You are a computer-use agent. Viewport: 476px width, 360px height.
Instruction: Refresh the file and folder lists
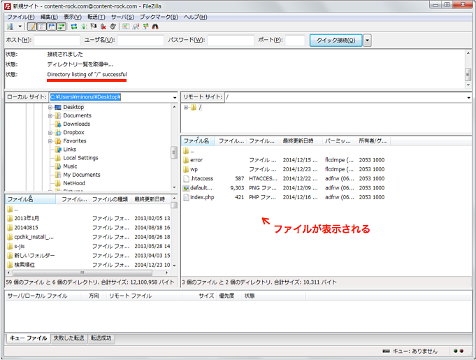[74, 27]
